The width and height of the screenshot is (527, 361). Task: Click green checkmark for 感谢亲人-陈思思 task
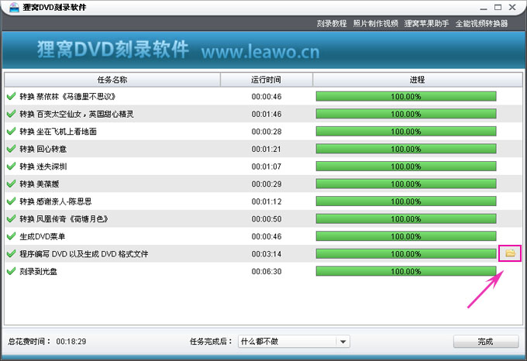coord(11,201)
